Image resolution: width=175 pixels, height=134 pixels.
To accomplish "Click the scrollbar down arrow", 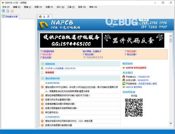I will 171,123.
